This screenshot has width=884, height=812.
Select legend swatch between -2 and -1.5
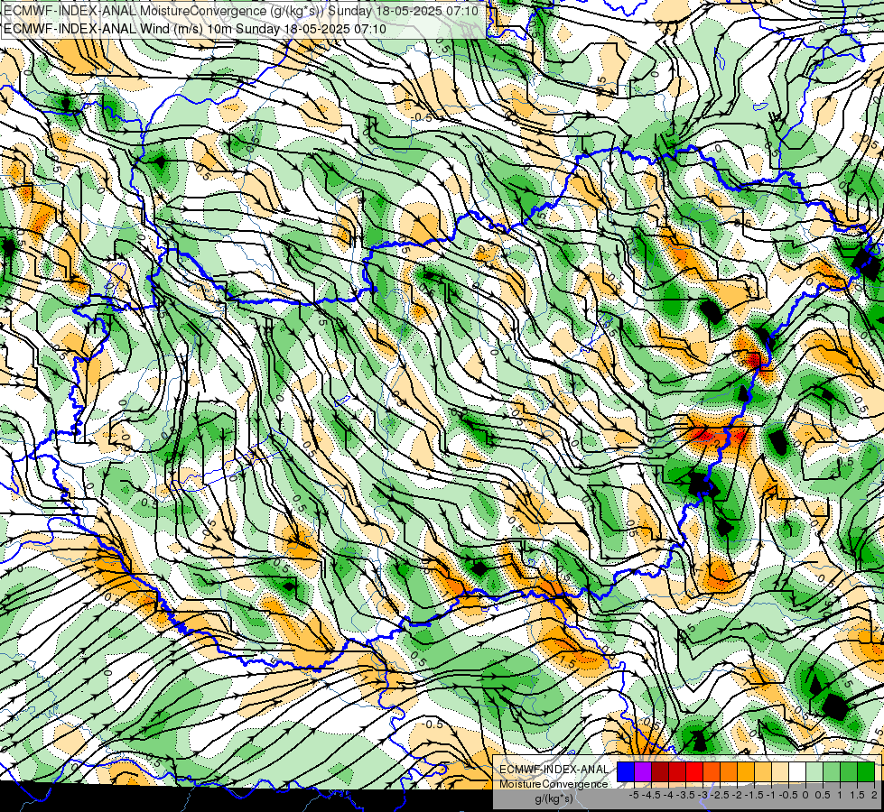click(x=746, y=772)
